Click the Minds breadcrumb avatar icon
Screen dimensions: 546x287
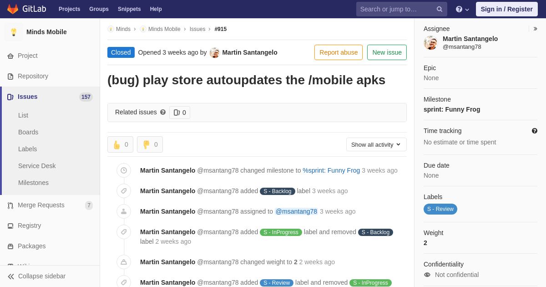point(111,29)
